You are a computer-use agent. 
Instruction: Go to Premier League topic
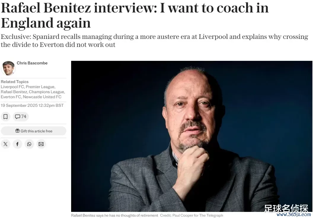coord(40,87)
